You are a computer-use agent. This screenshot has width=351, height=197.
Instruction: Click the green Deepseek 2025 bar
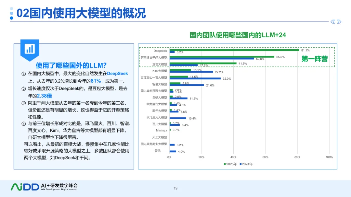pyautogui.click(x=234, y=50)
